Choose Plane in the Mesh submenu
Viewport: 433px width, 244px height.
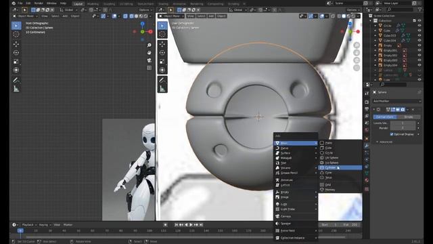click(x=340, y=143)
